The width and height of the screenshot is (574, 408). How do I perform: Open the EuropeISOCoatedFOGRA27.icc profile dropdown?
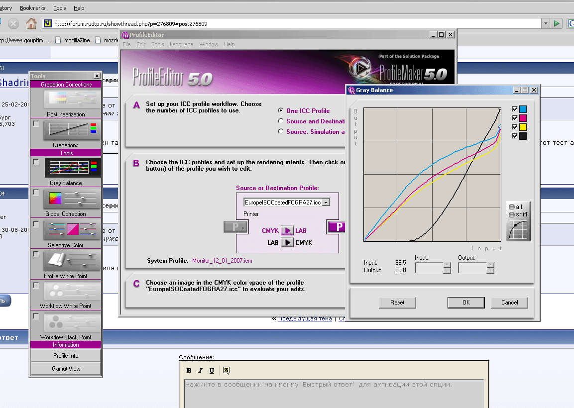tap(326, 203)
